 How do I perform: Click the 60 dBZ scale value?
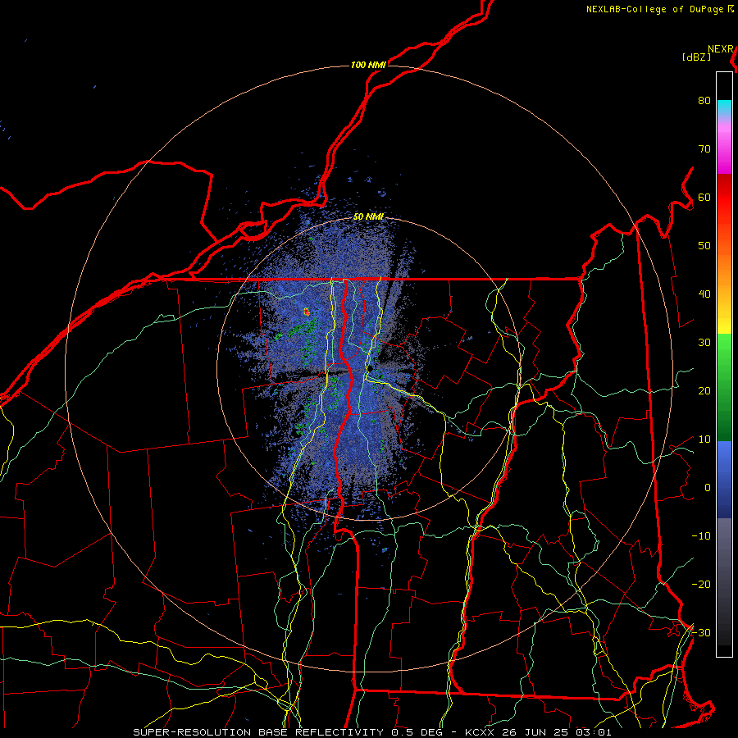click(x=704, y=197)
